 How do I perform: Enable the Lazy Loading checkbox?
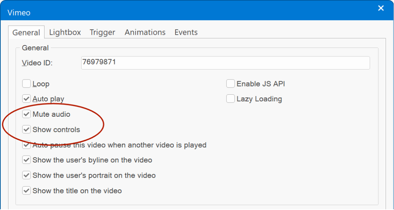pos(230,99)
